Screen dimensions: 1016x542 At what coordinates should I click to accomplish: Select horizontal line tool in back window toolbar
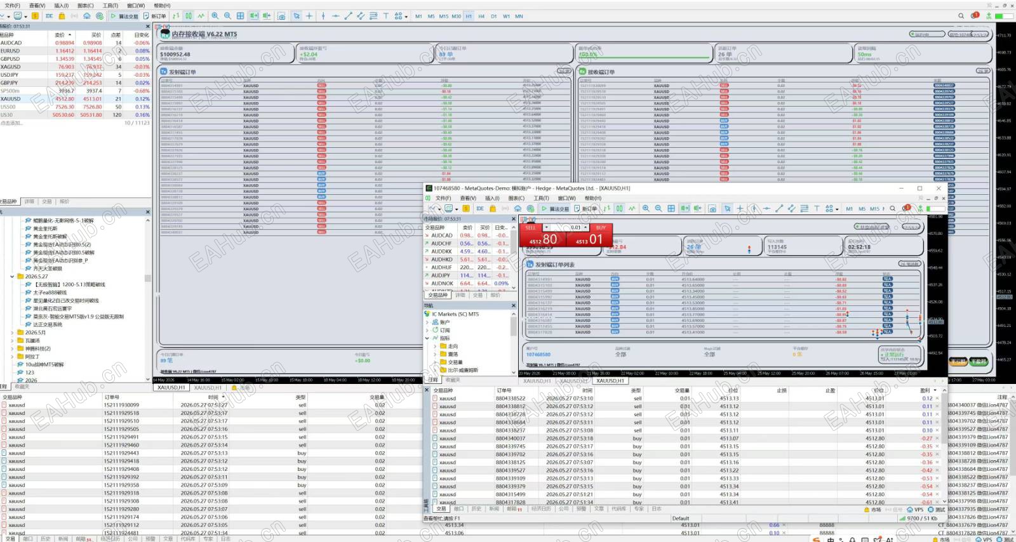[336, 16]
